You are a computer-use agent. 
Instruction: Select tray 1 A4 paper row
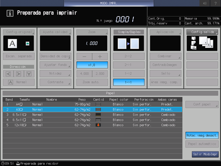click(x=92, y=104)
